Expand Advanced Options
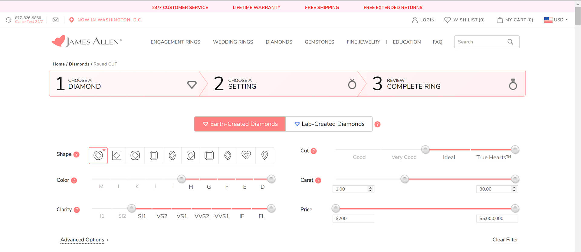 (x=84, y=240)
